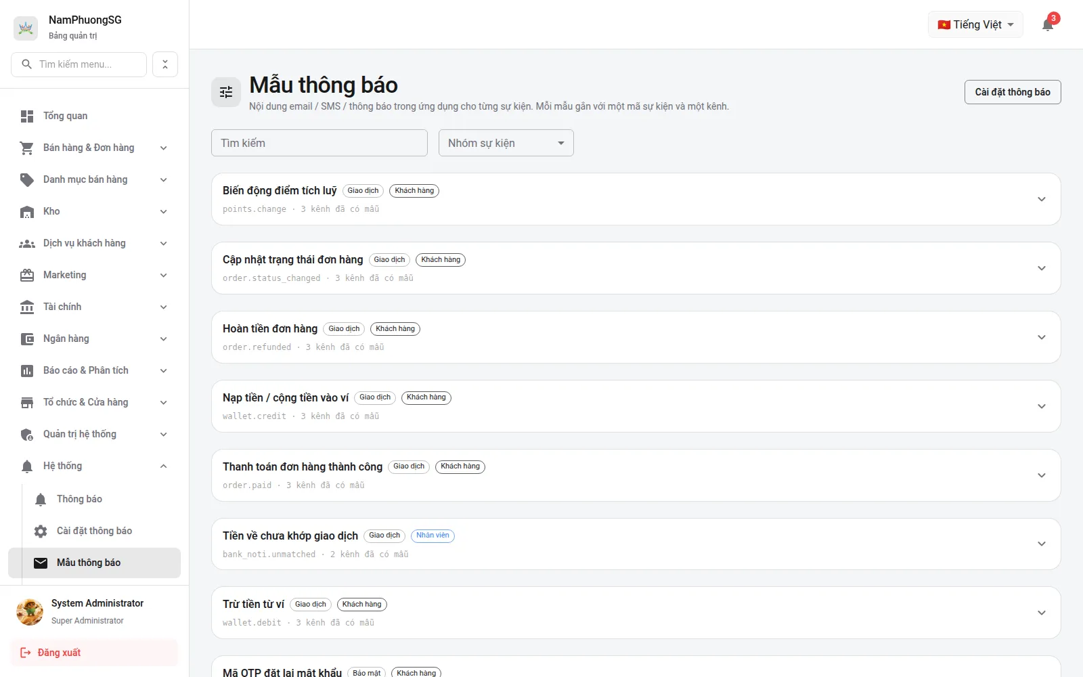Click the bank_noti.unmatched event code text
This screenshot has height=677, width=1083.
pos(269,554)
